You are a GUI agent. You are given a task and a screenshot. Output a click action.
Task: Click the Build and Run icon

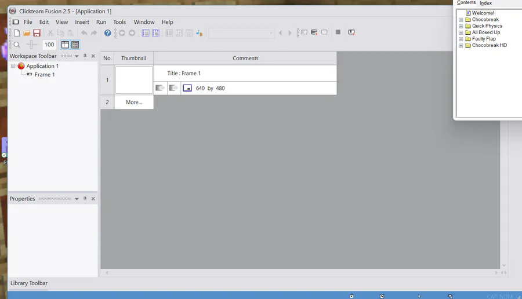351,32
